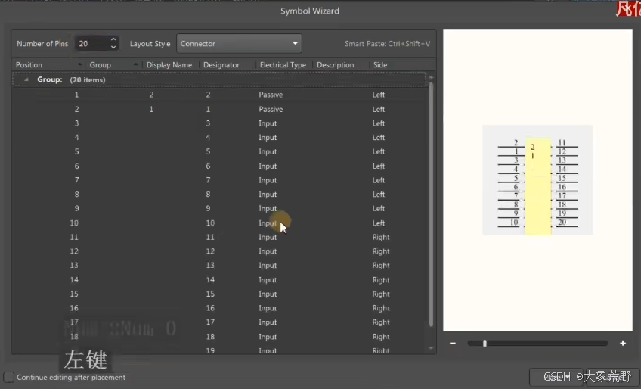
Task: Select Designator cell 12
Action: (210, 251)
